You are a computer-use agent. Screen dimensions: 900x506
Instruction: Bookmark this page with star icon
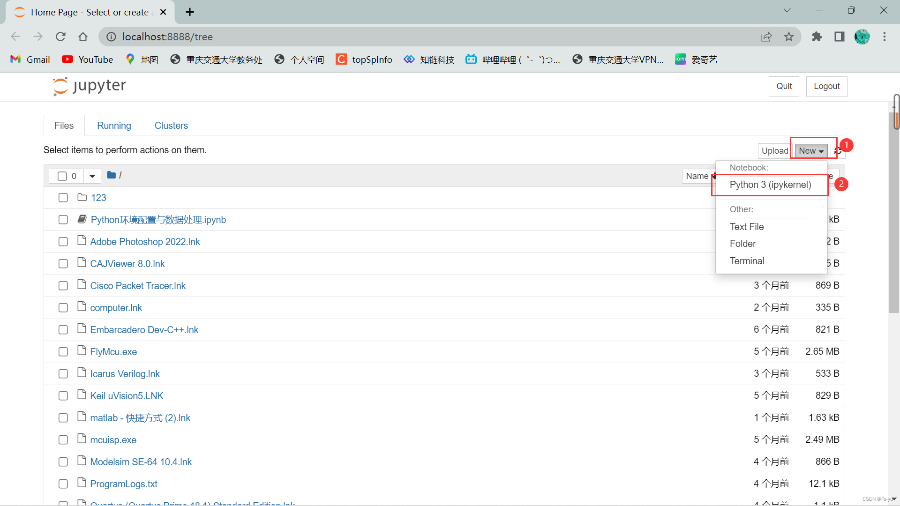(x=789, y=37)
